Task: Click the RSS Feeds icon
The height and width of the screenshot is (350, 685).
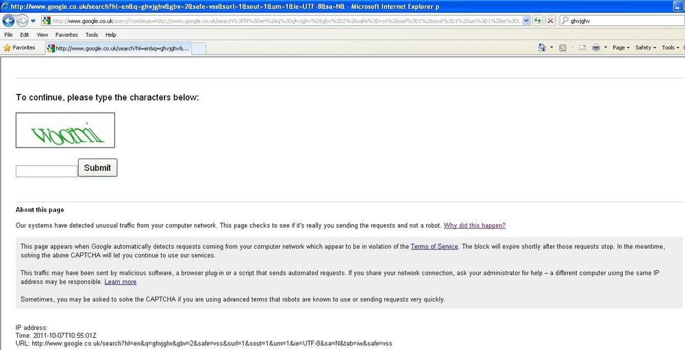Action: (562, 47)
